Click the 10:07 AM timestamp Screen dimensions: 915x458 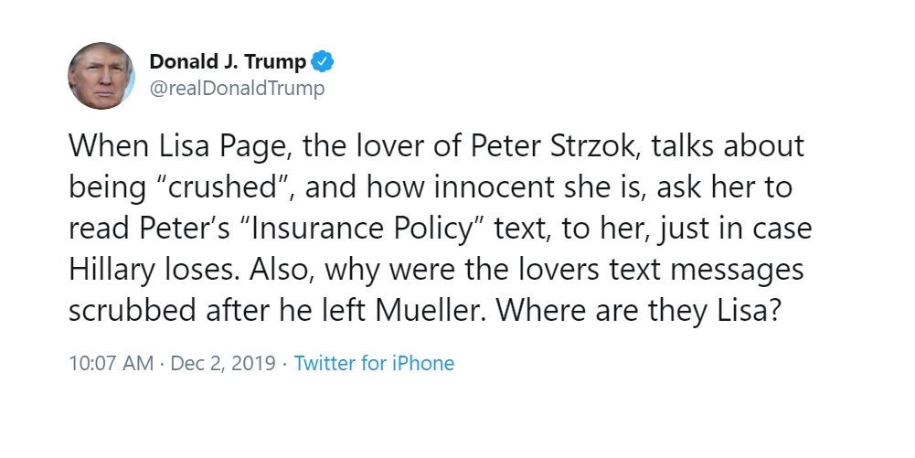point(111,363)
